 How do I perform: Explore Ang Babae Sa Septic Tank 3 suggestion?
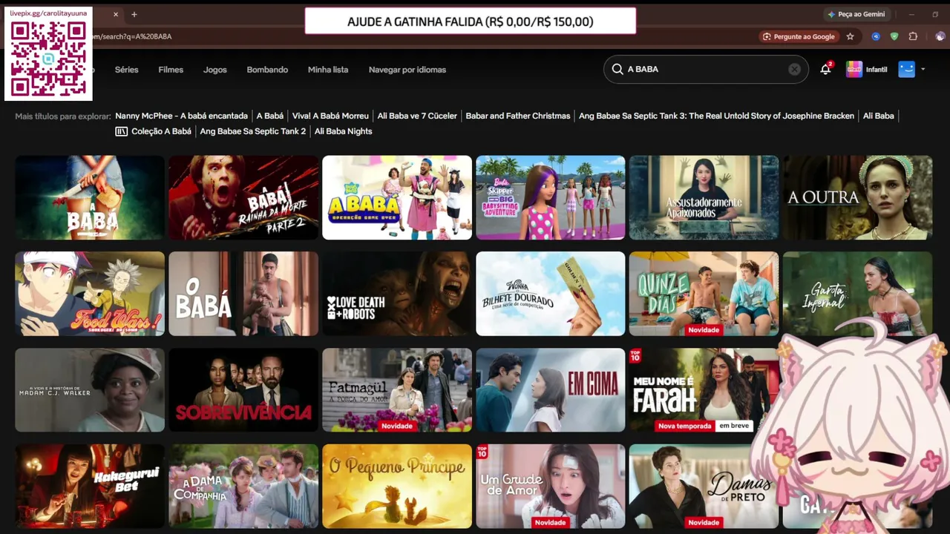[x=716, y=116]
